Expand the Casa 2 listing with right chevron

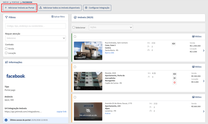tap(204, 51)
